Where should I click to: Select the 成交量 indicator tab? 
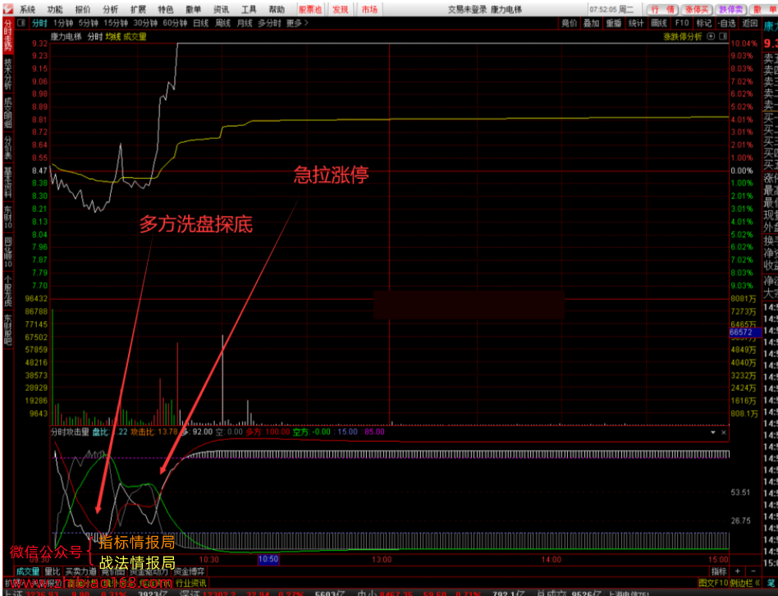coord(28,571)
